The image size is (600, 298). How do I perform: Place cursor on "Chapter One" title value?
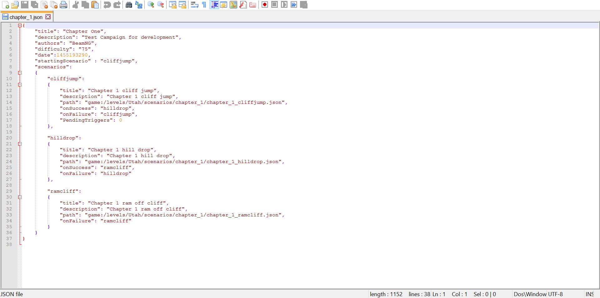(83, 31)
